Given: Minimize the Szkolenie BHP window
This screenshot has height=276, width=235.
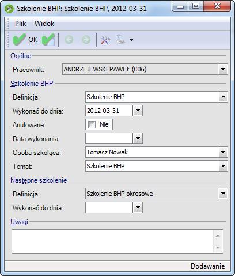Looking at the screenshot, I should [180, 6].
